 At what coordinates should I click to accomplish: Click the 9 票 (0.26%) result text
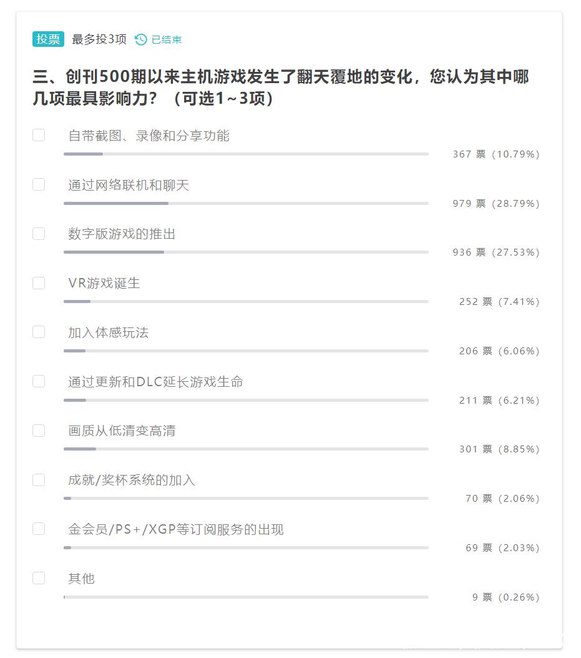click(x=505, y=597)
